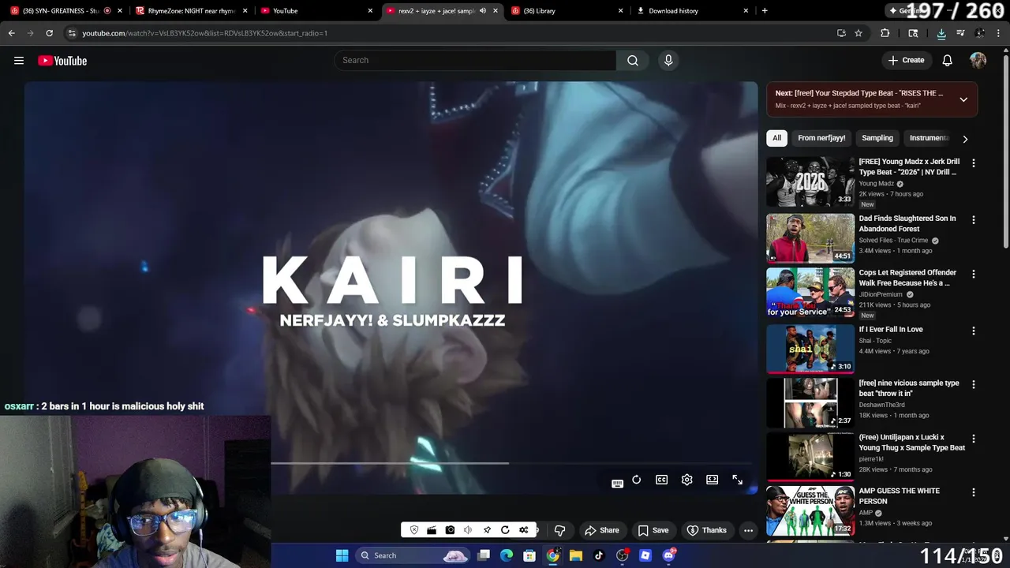Dislike the video
Screen dimensions: 1010x568
(559, 530)
